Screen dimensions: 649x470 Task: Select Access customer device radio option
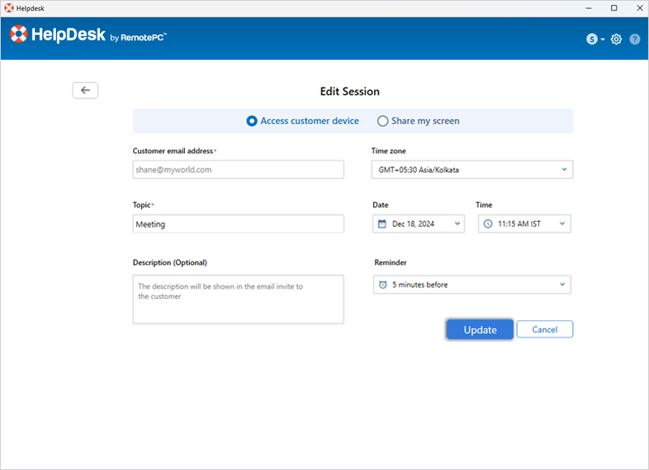pyautogui.click(x=251, y=121)
